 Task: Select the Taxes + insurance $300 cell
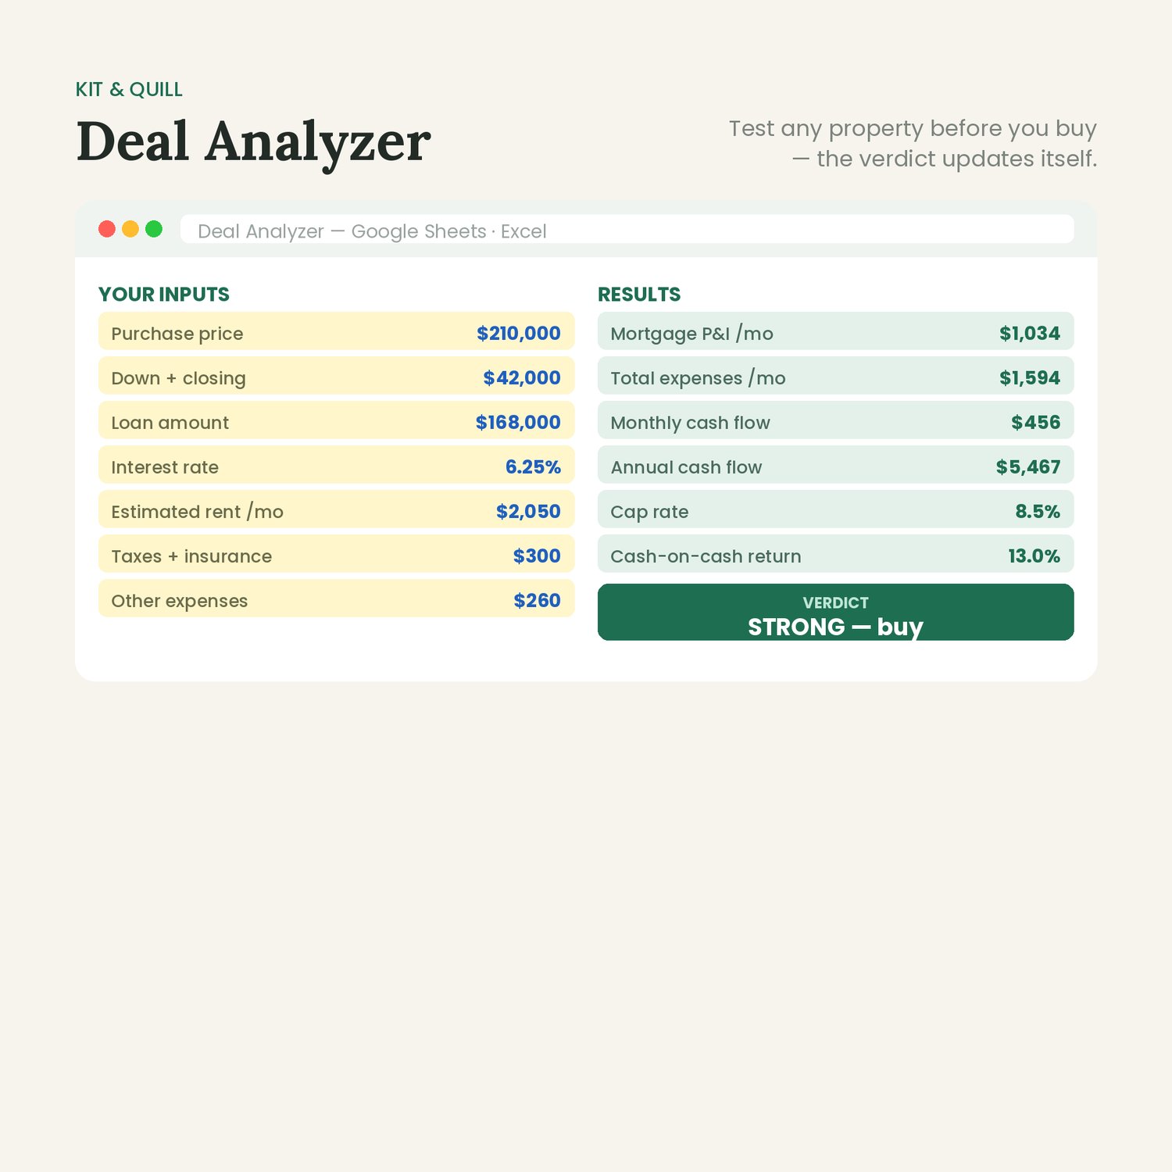click(337, 554)
